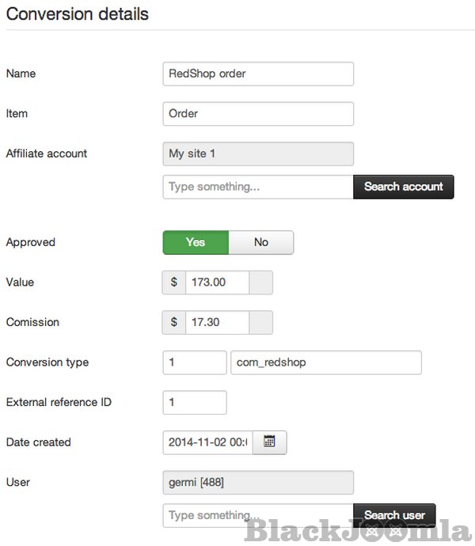Open the Date created calendar picker

(x=269, y=442)
